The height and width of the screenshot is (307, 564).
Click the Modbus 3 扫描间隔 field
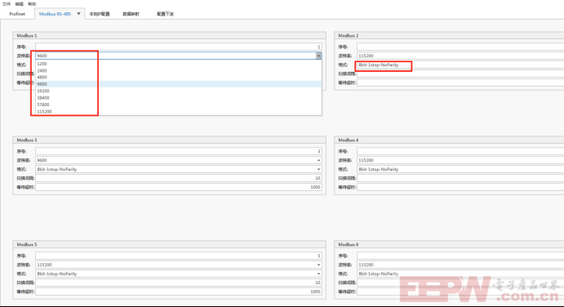179,178
